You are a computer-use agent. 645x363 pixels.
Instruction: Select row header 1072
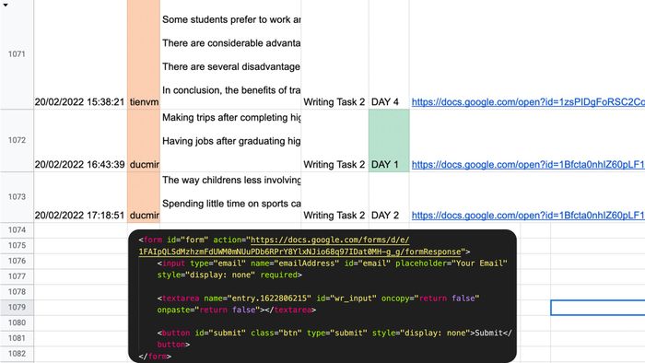pyautogui.click(x=17, y=141)
